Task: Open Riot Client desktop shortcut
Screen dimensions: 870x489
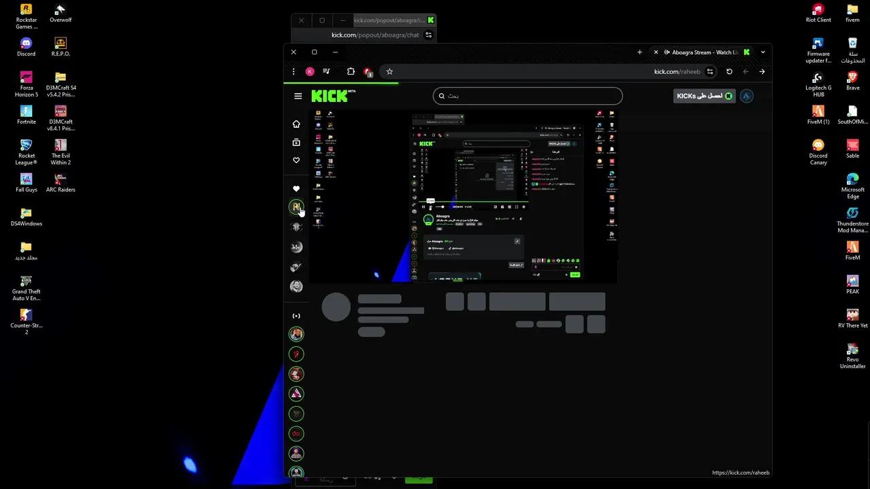Action: click(818, 14)
